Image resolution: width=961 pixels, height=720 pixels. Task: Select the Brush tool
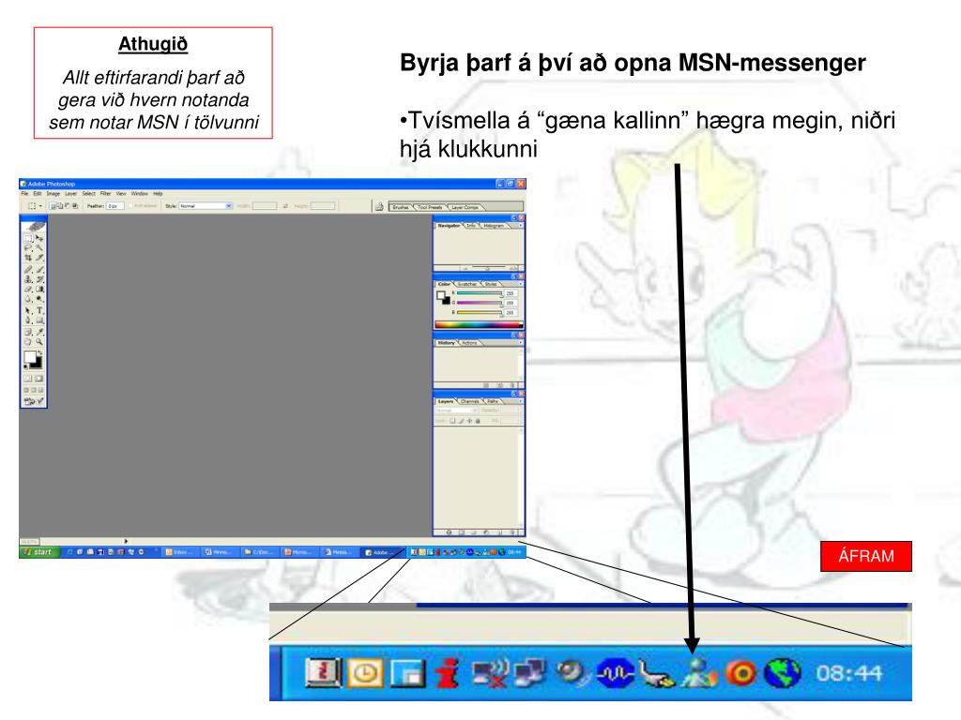39,270
